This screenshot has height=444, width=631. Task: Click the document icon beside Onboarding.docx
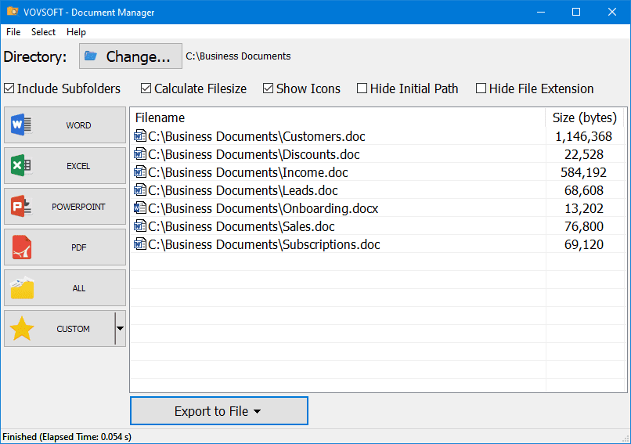pyautogui.click(x=140, y=209)
